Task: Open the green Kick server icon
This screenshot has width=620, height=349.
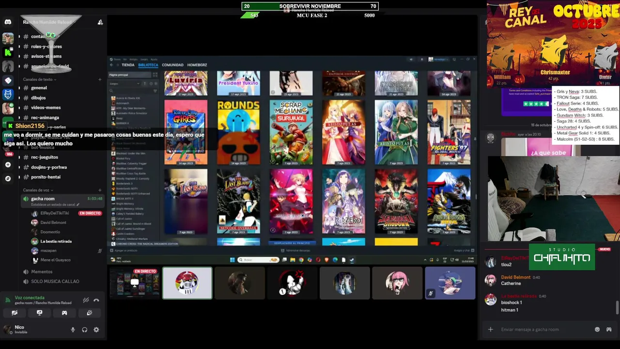Action: pos(8,52)
